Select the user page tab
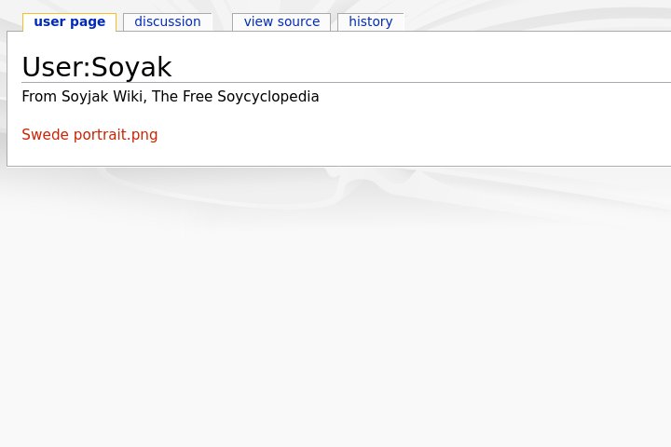 pyautogui.click(x=69, y=21)
